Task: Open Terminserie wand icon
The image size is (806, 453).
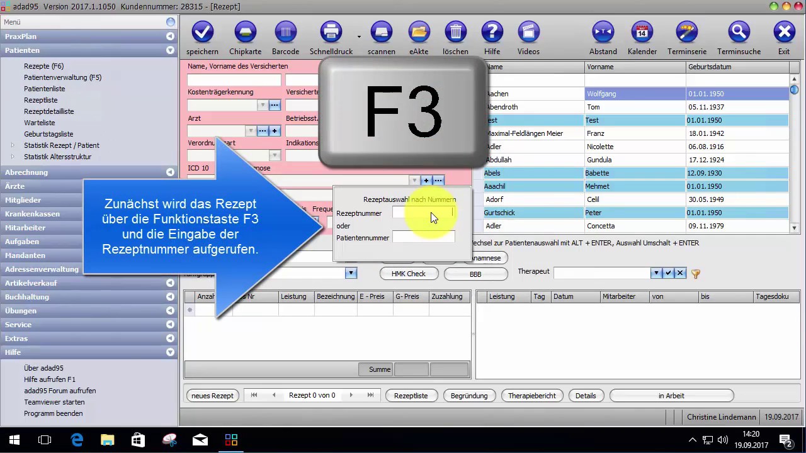Action: pyautogui.click(x=686, y=32)
